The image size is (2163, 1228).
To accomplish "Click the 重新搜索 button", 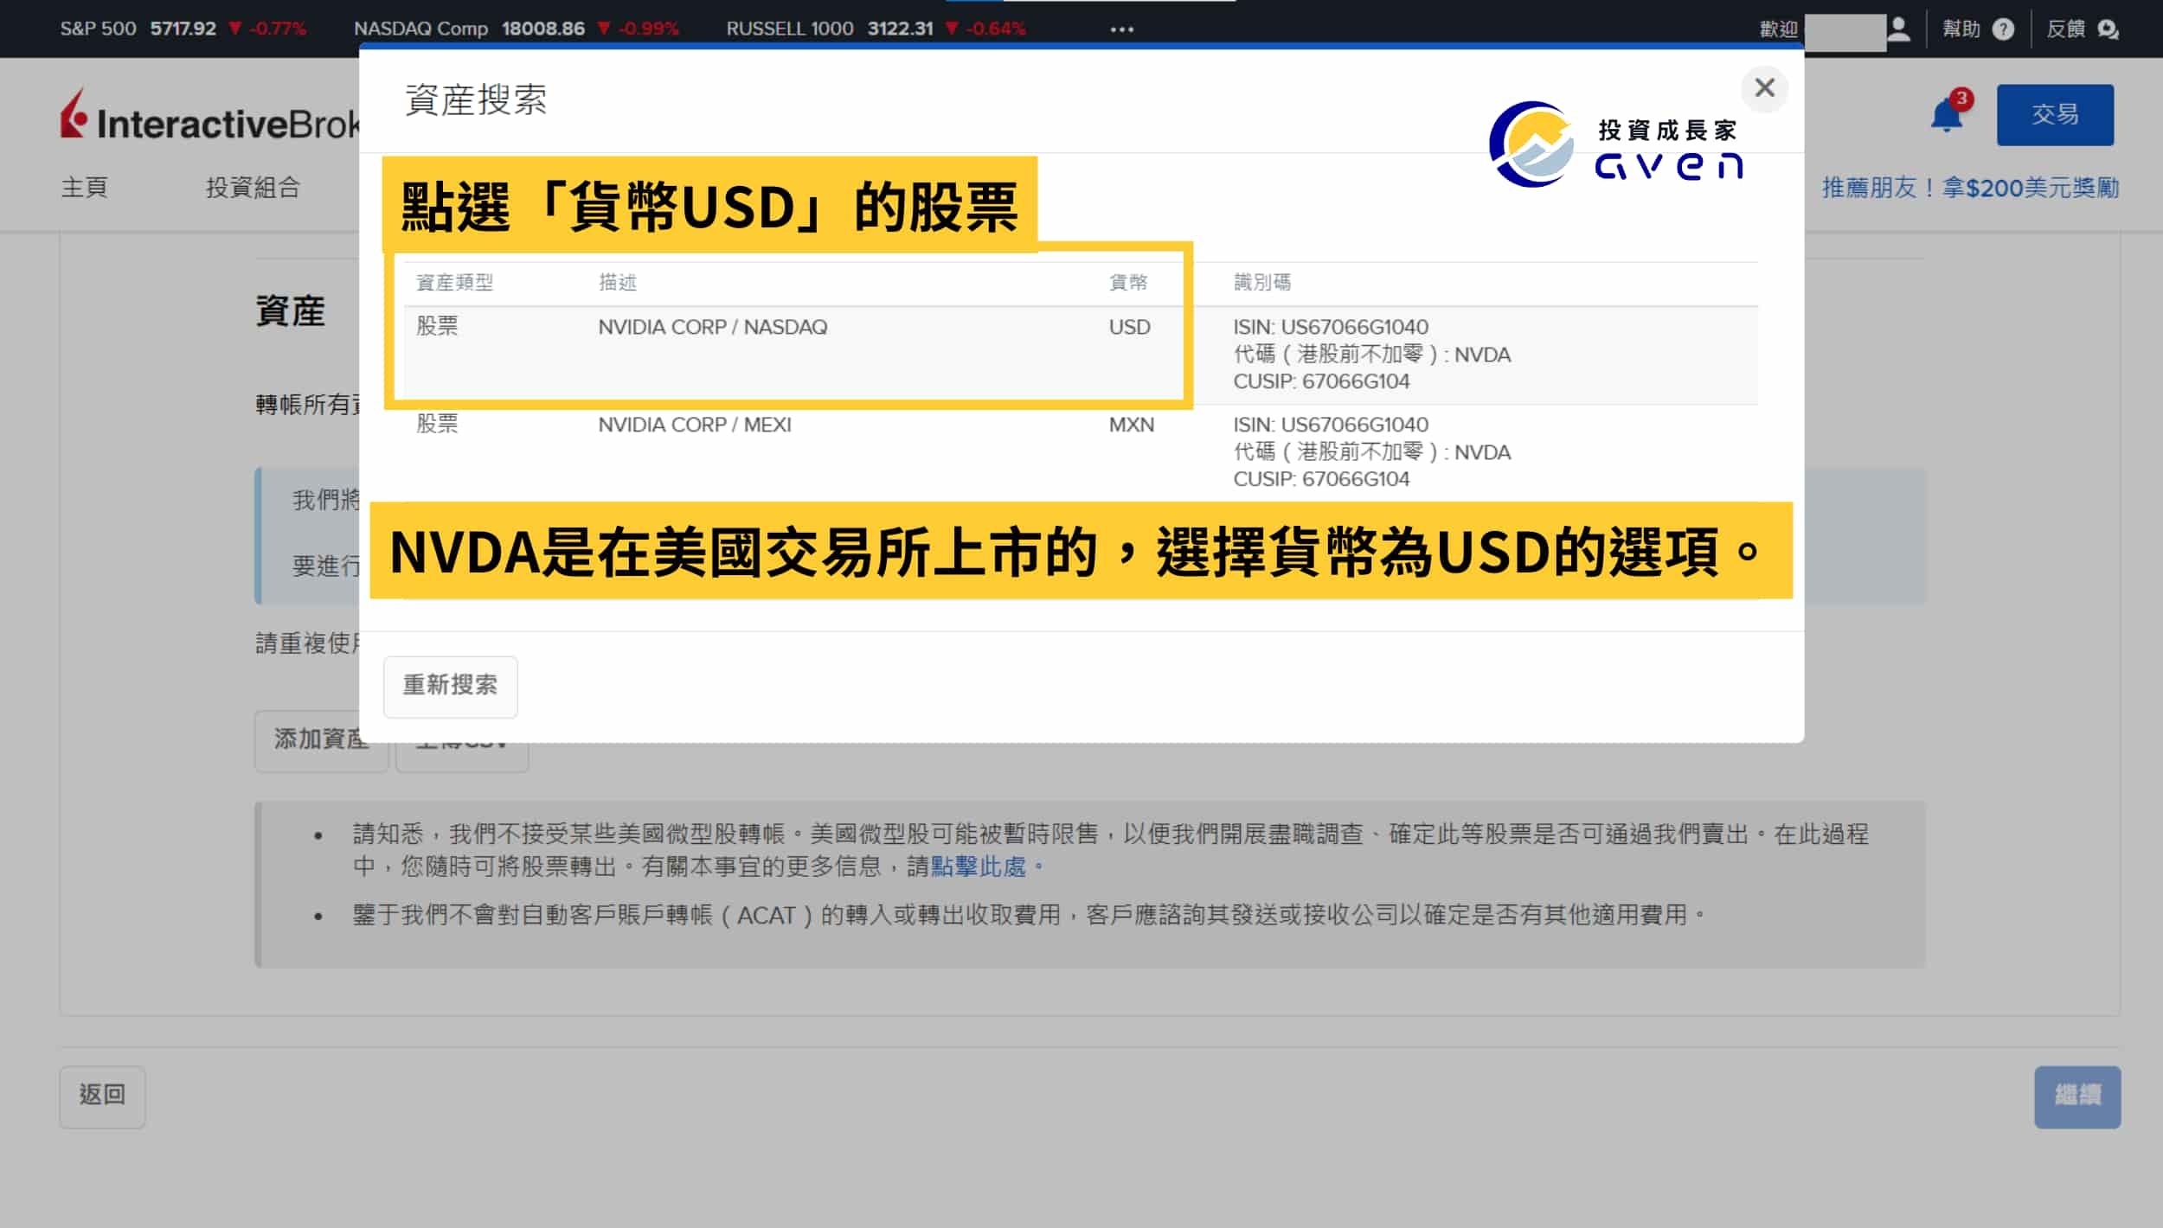I will click(x=450, y=686).
